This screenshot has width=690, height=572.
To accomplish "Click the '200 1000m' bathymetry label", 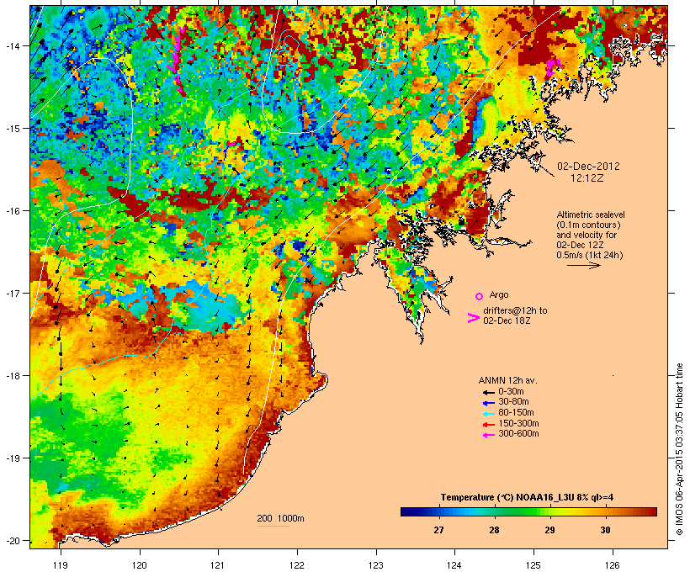I will pyautogui.click(x=280, y=518).
